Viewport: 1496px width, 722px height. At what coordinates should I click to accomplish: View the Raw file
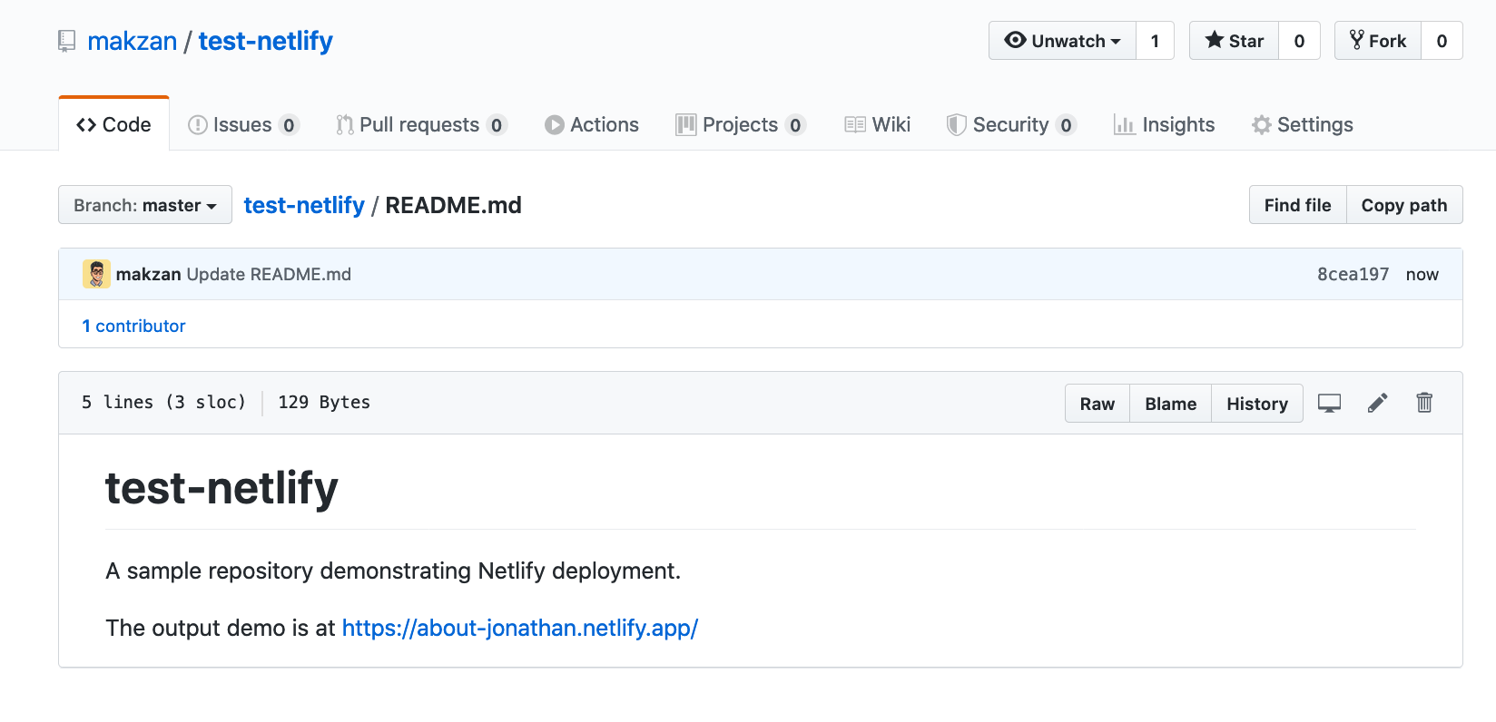(1097, 404)
